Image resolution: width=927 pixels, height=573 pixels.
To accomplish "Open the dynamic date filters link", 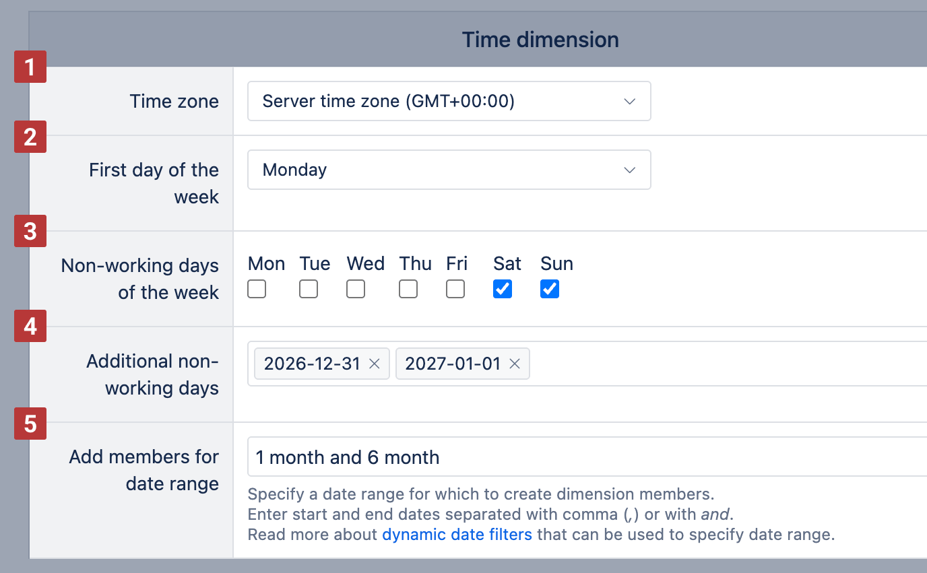I will pos(457,535).
